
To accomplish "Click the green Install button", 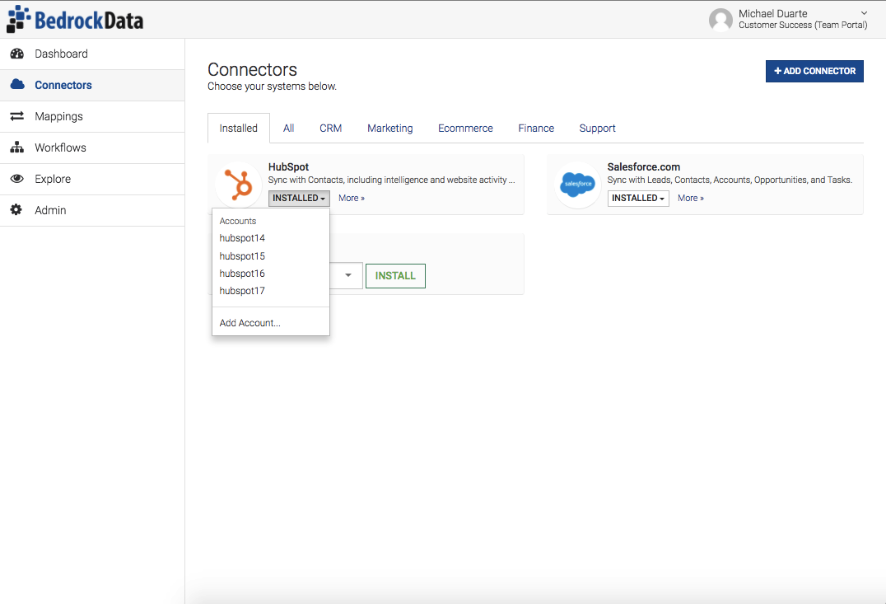I will point(395,276).
